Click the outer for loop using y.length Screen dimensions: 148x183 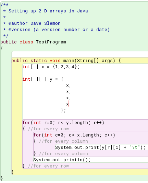click(63, 123)
